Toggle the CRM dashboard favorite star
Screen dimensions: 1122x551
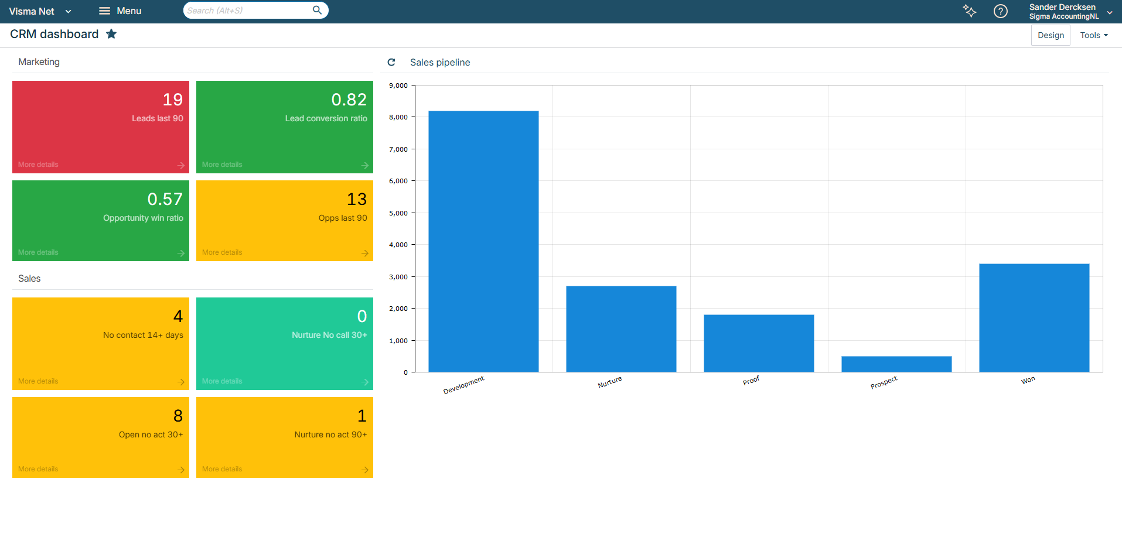click(111, 34)
